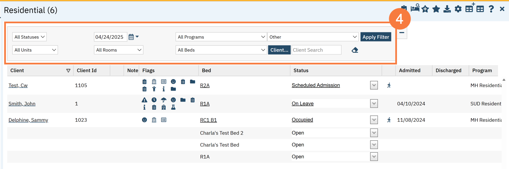
Task: Click the warning triangle flag for Smith, John
Action: click(x=145, y=100)
